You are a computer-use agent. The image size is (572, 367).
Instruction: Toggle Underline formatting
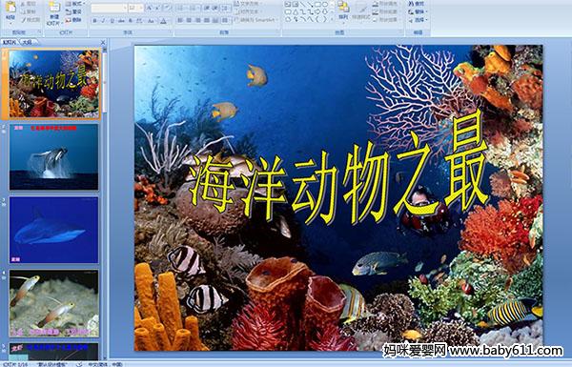(x=112, y=21)
